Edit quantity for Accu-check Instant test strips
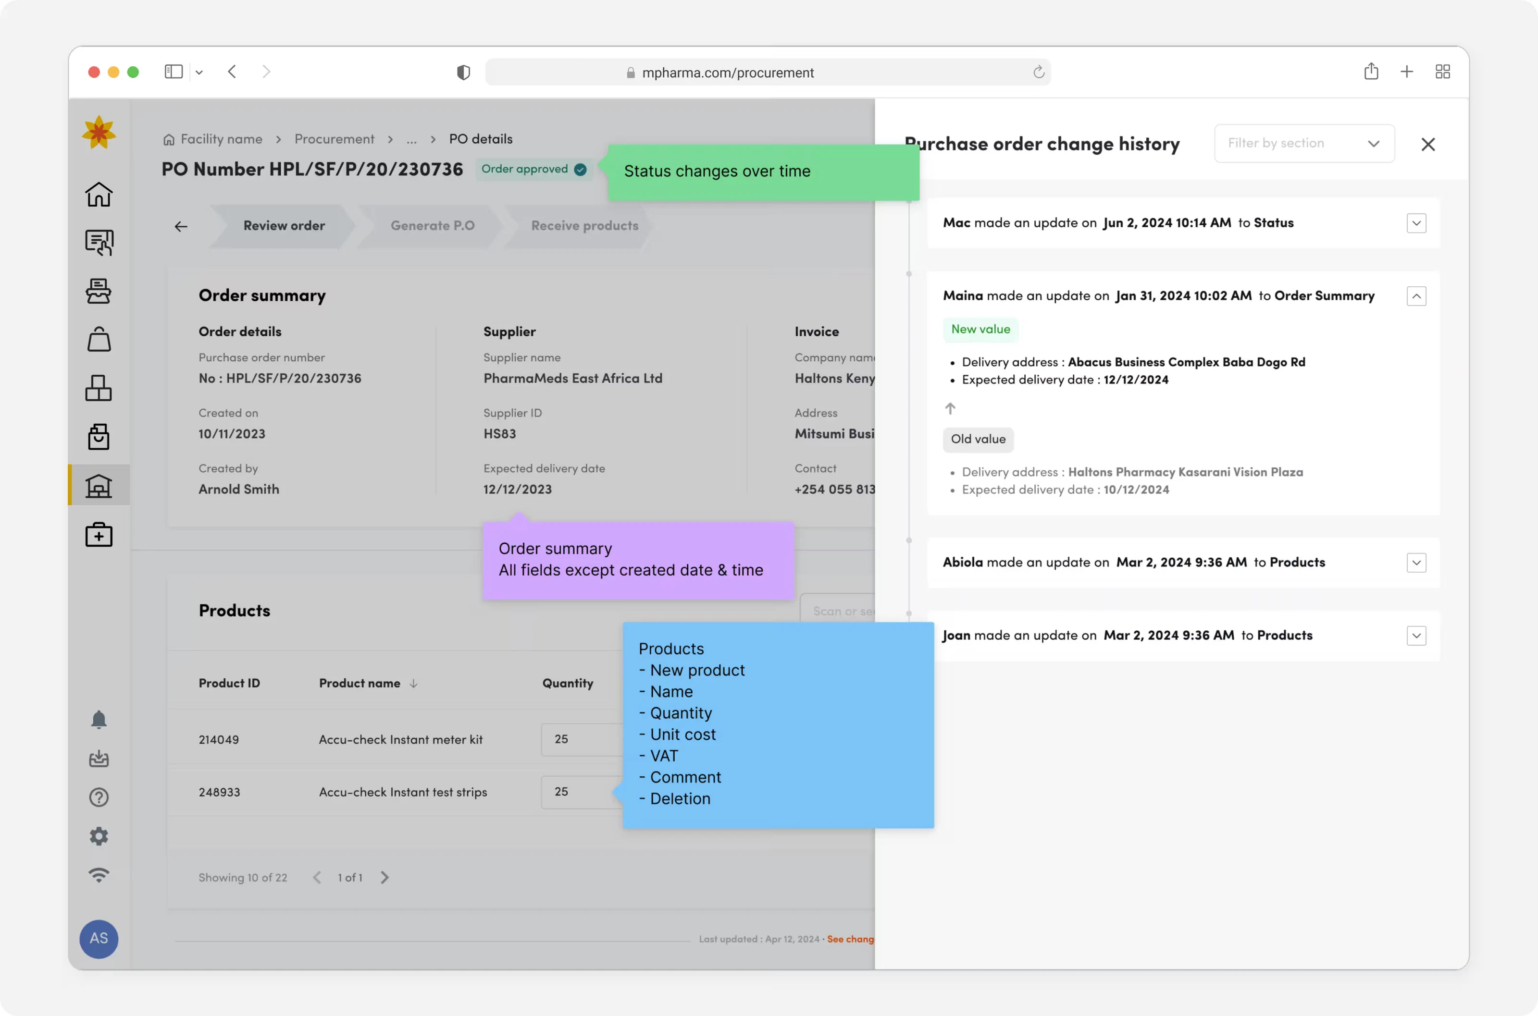 click(582, 792)
